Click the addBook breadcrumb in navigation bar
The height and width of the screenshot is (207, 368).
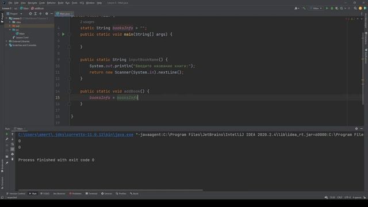[x=37, y=8]
